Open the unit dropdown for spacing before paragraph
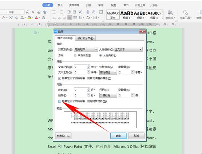The width and height of the screenshot is (202, 154). coord(93,90)
